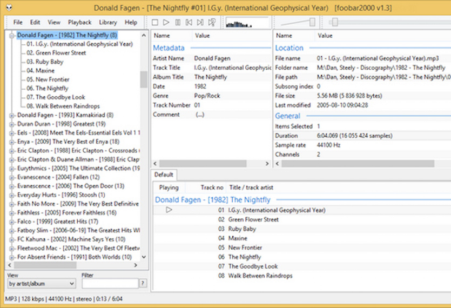451x308 pixels.
Task: Select '02. Green Flower Street' in library tree
Action: (56, 52)
